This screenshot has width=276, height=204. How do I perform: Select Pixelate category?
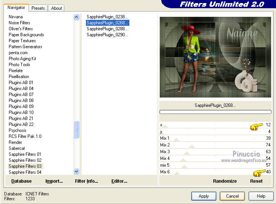16,71
